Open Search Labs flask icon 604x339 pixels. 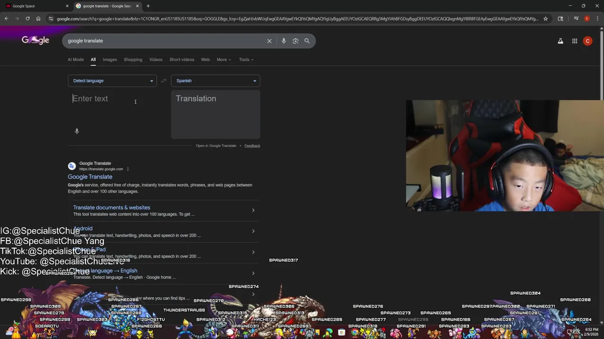coord(561,41)
